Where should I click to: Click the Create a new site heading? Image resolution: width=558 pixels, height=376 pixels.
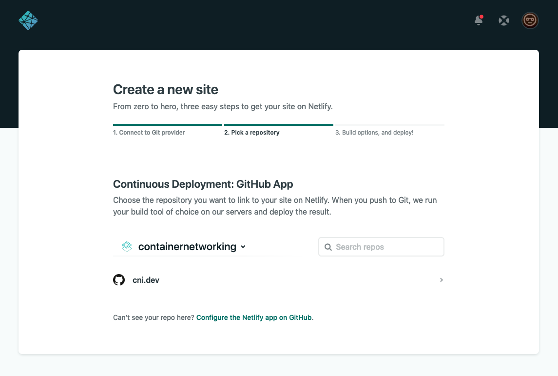[166, 90]
